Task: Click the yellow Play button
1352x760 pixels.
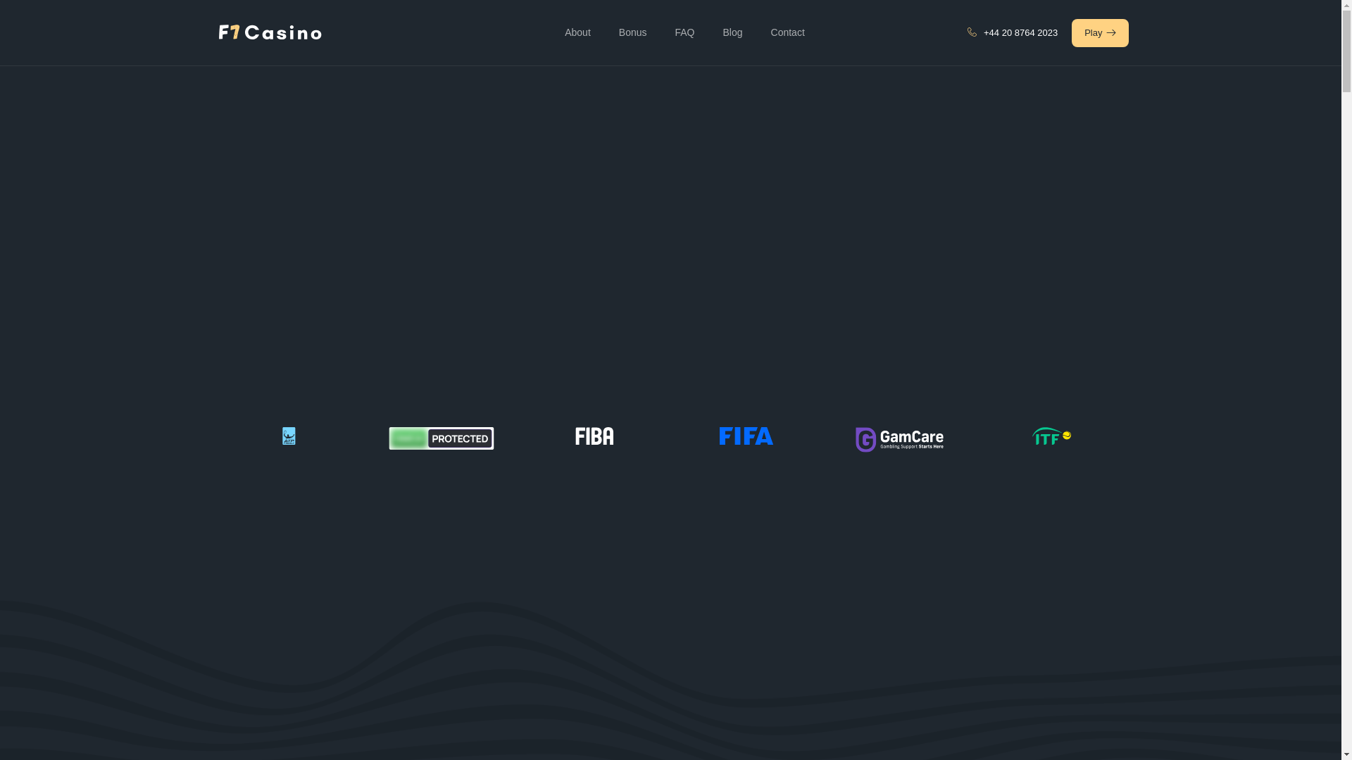Action: point(1100,33)
